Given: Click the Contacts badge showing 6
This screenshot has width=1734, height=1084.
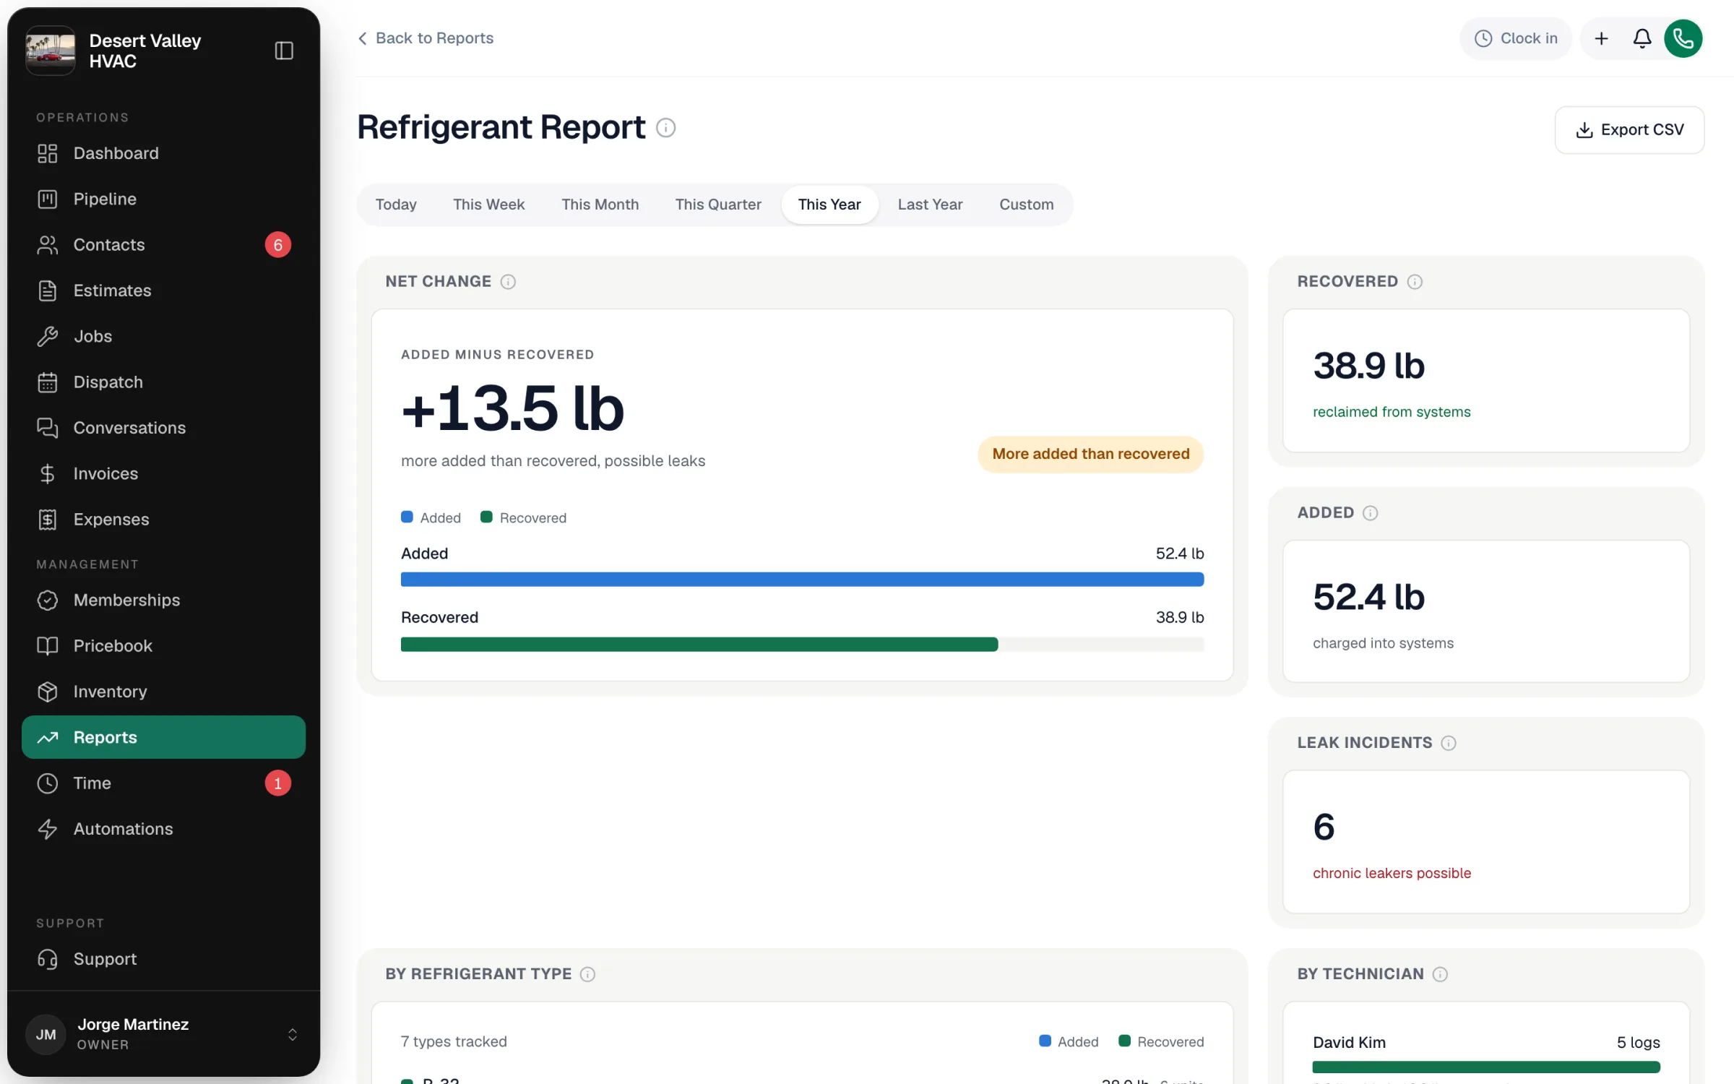Looking at the screenshot, I should click(277, 245).
